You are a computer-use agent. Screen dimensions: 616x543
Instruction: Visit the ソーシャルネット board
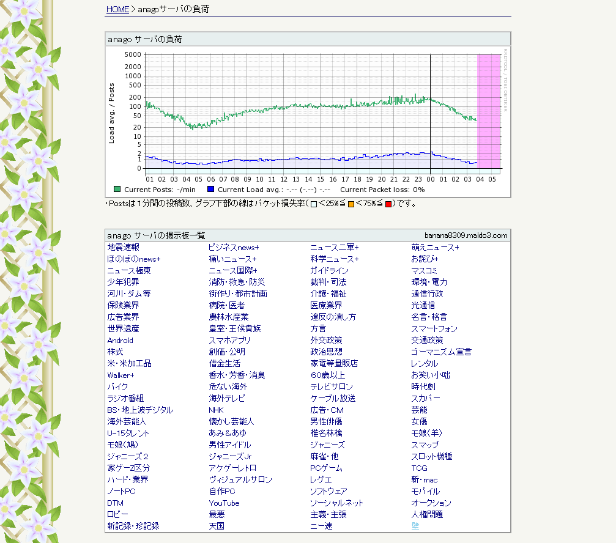(x=336, y=503)
